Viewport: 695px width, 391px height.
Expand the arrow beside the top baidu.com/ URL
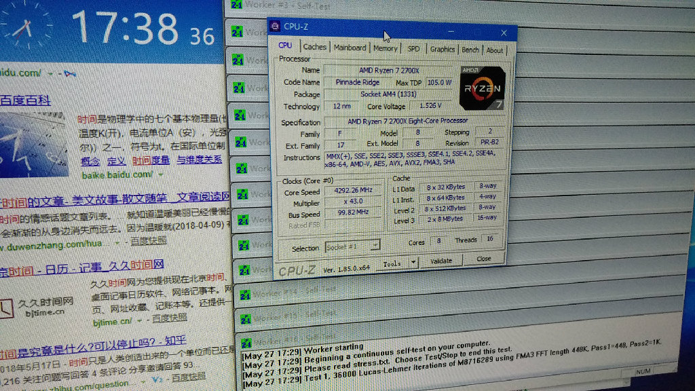[x=50, y=73]
